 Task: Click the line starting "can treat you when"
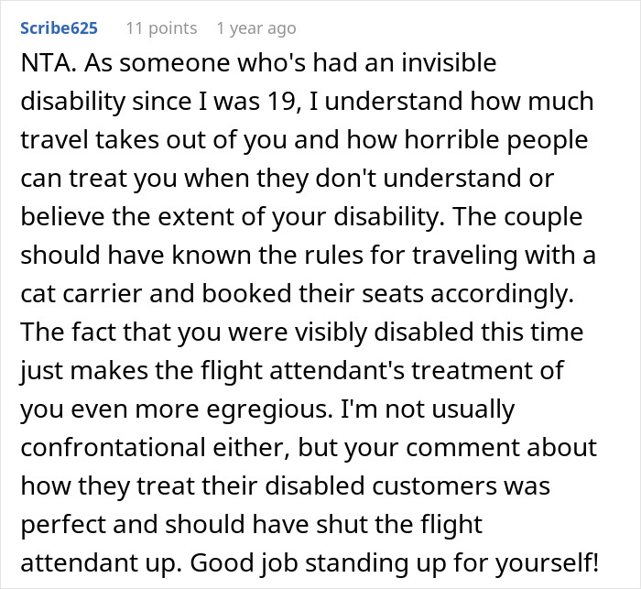click(x=287, y=179)
